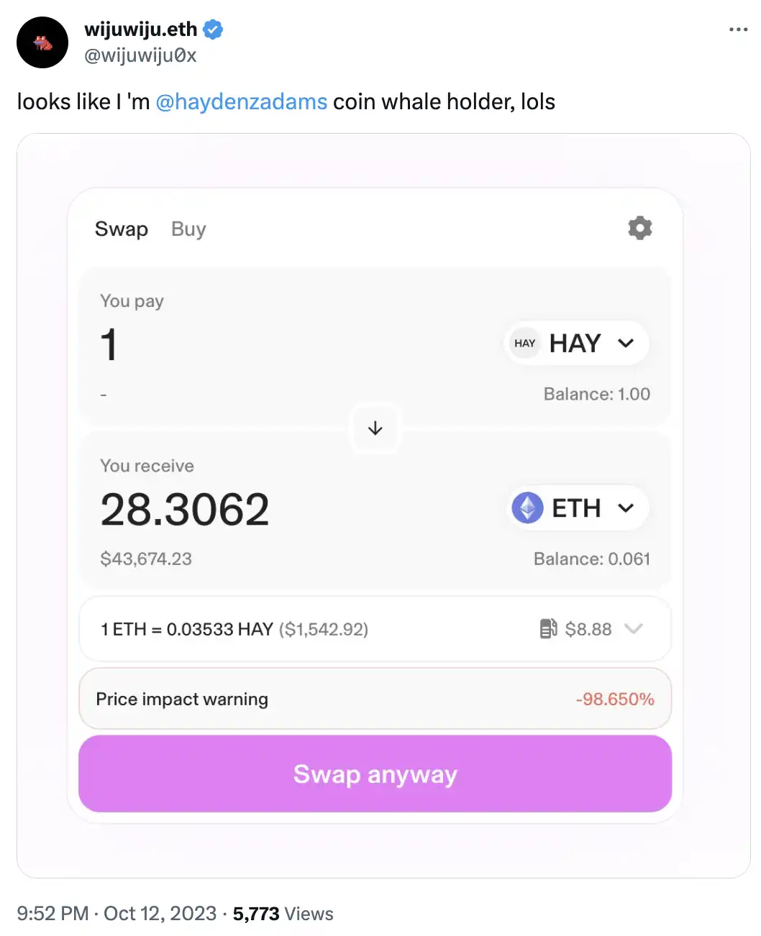Open the HAY token selector dropdown
761x936 pixels.
[x=626, y=344]
